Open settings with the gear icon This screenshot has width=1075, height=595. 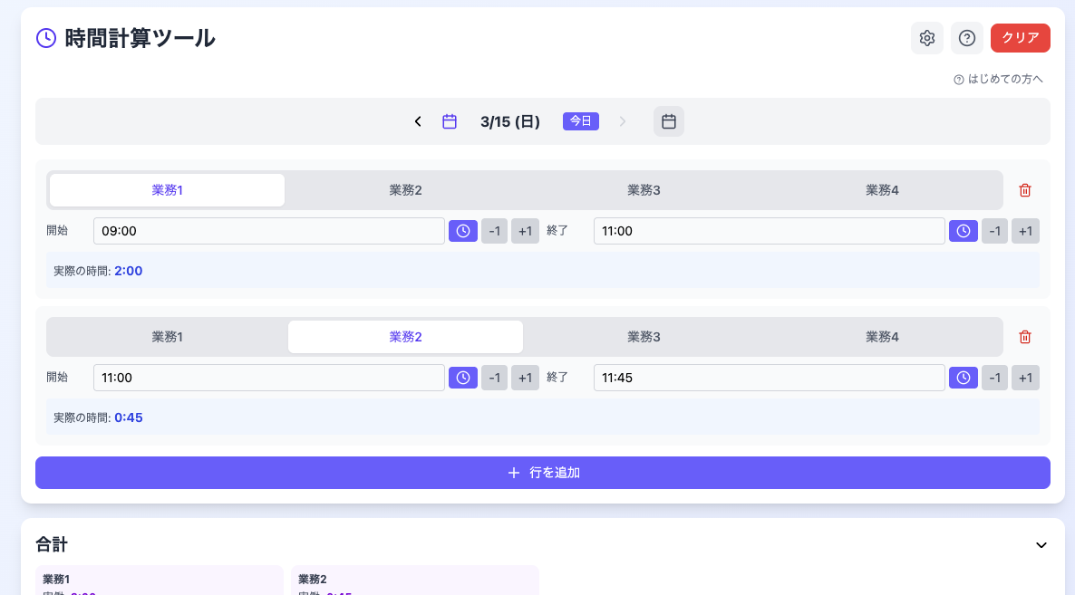pyautogui.click(x=926, y=38)
